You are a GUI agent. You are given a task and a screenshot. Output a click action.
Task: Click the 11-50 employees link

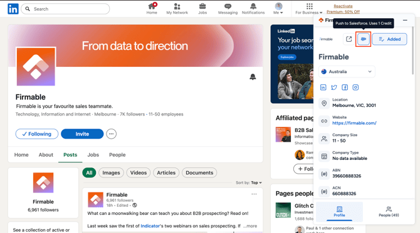click(165, 114)
